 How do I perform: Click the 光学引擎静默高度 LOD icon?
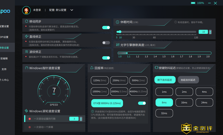118,44
